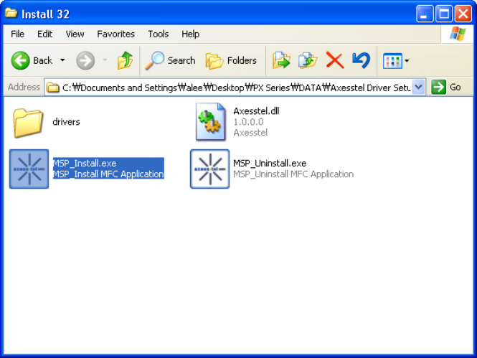Click the Copy To toolbar icon
The width and height of the screenshot is (477, 358).
pos(308,60)
